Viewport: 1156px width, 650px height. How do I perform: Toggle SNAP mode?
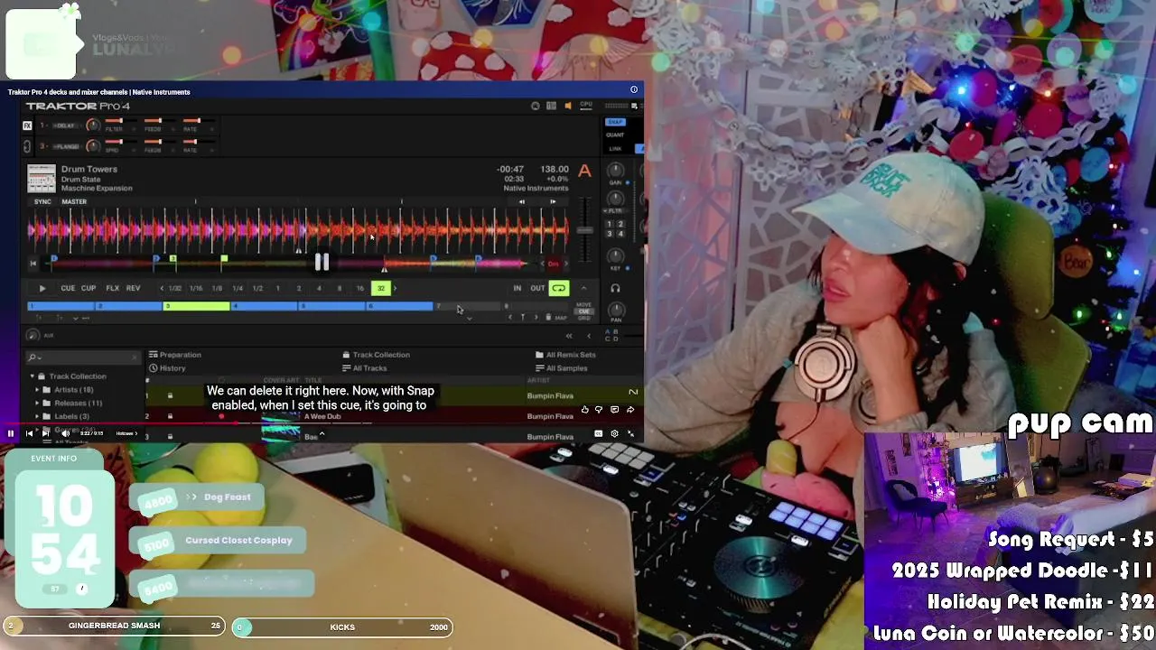615,122
